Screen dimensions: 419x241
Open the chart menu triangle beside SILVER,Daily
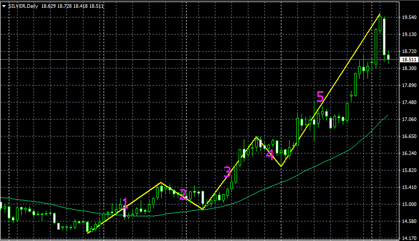4,6
